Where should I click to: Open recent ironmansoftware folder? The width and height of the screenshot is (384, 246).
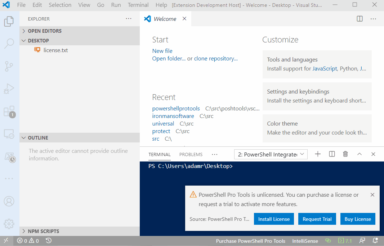tap(173, 116)
